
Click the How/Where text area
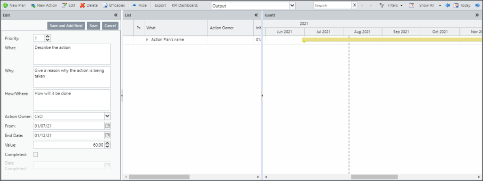tap(72, 100)
